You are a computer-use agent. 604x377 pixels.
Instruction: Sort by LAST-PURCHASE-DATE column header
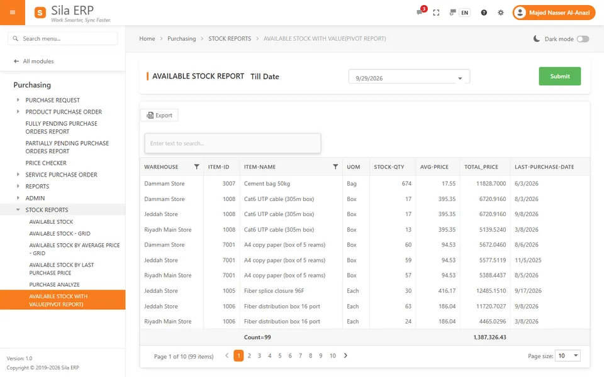tap(544, 167)
